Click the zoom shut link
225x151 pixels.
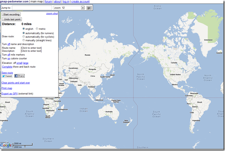click(x=52, y=13)
